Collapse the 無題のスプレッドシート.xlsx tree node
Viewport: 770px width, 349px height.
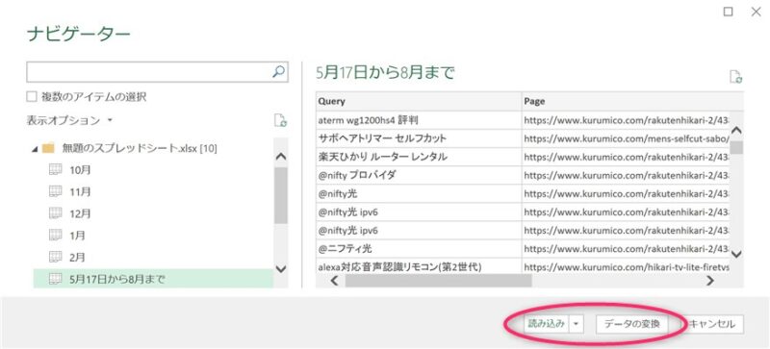click(x=34, y=149)
